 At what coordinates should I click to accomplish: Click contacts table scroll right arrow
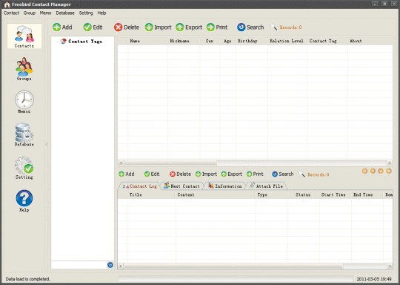(390, 163)
